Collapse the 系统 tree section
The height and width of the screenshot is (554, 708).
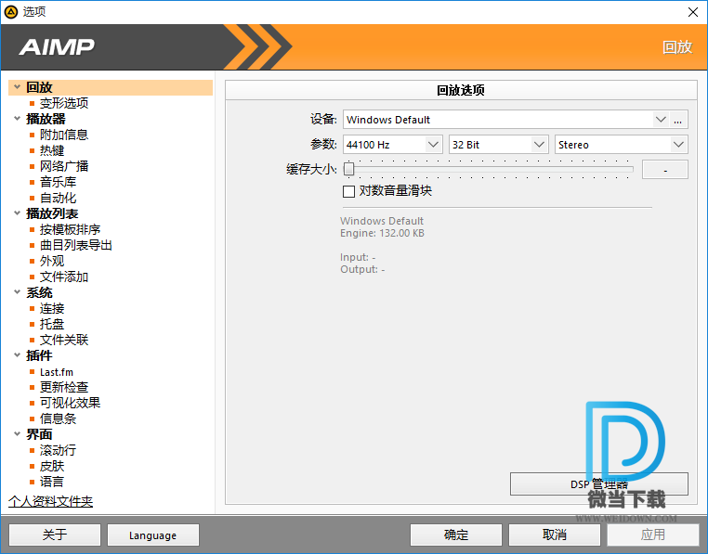17,292
